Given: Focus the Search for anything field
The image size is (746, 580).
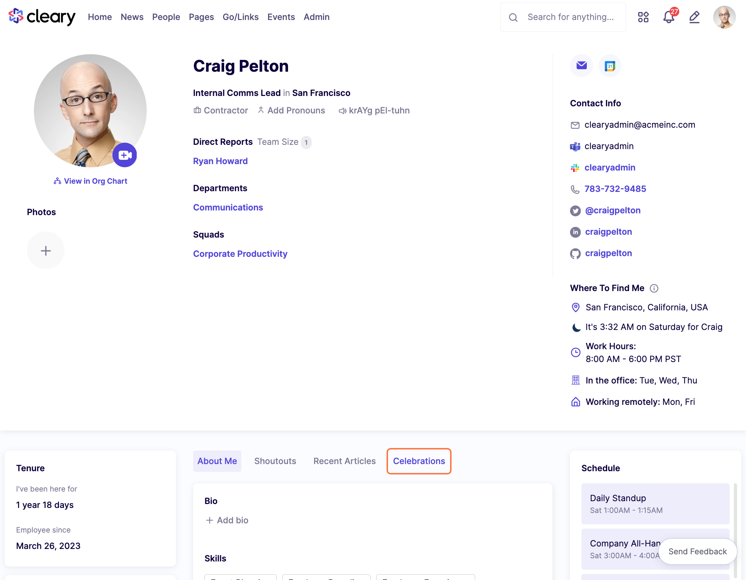Looking at the screenshot, I should (563, 17).
